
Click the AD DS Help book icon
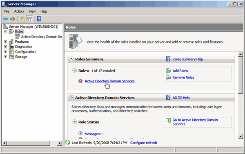(x=168, y=98)
